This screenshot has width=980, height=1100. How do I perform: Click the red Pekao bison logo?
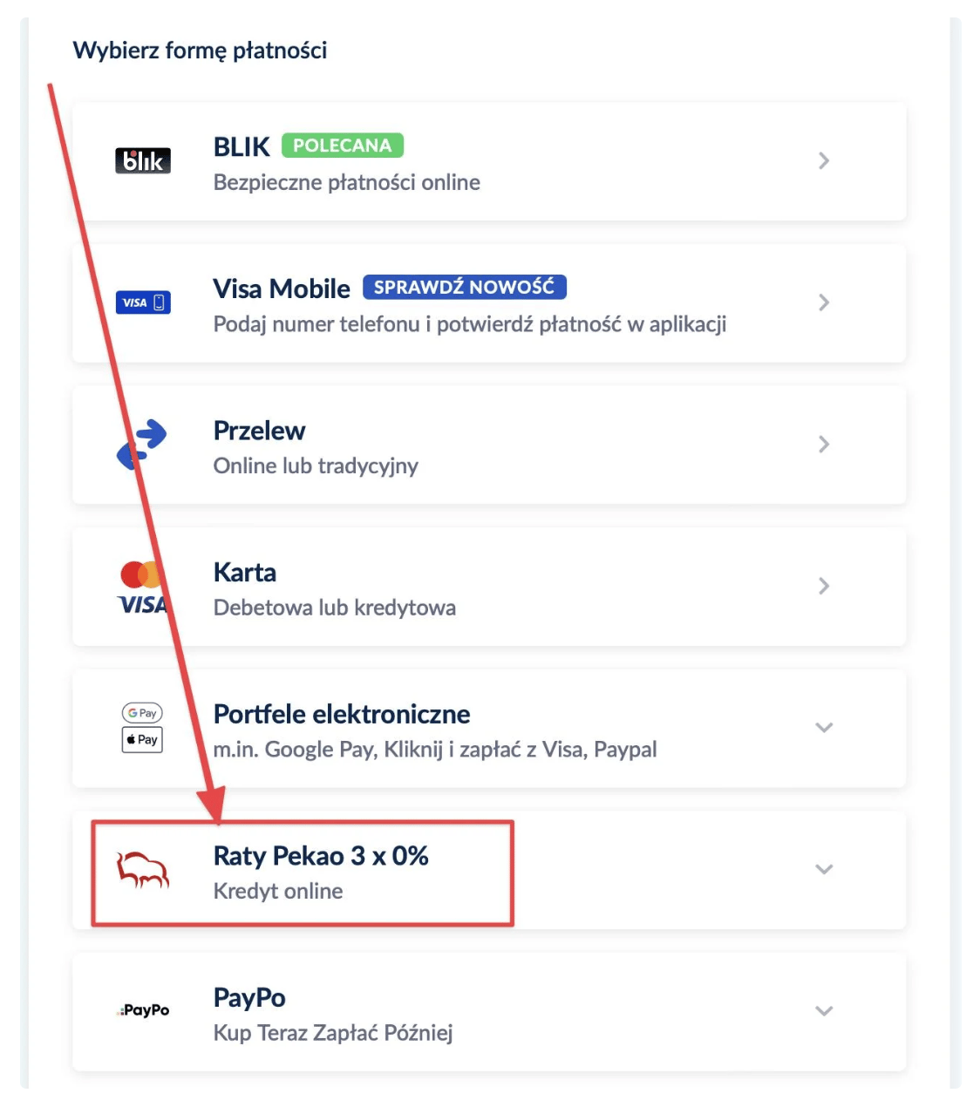tap(143, 869)
